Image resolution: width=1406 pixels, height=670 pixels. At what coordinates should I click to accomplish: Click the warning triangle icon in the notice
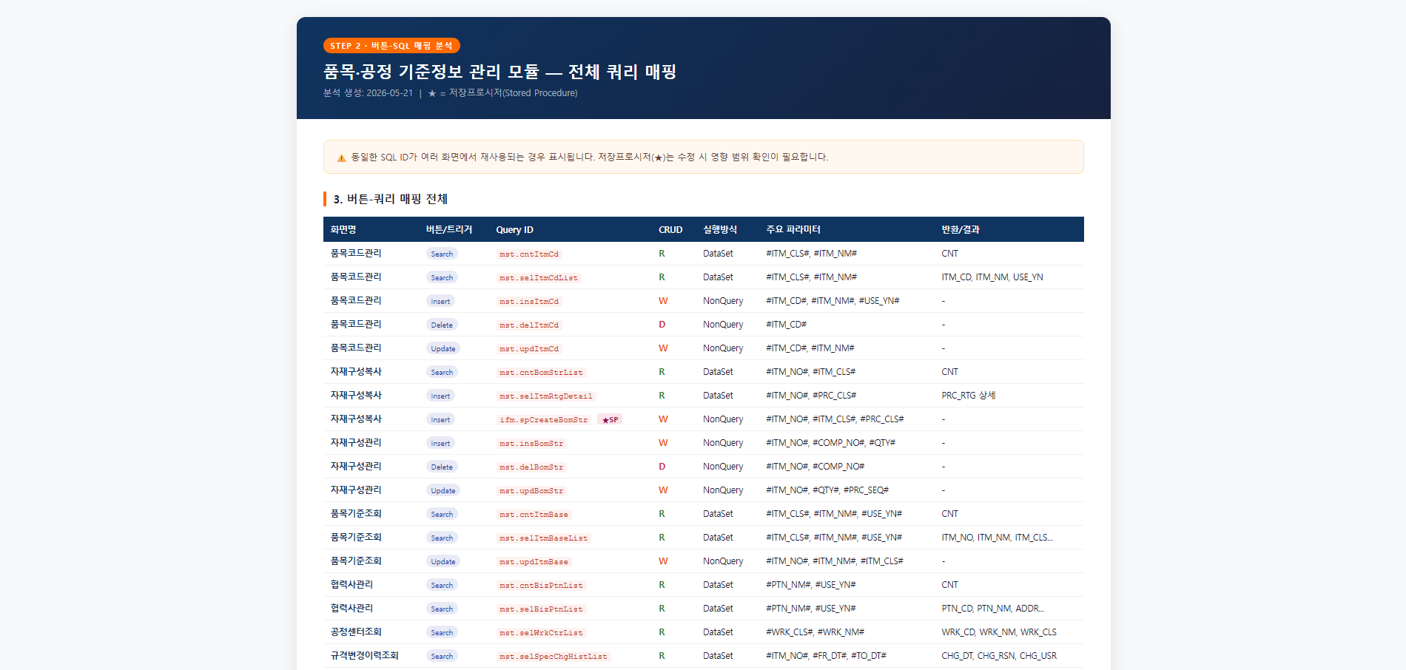coord(341,158)
